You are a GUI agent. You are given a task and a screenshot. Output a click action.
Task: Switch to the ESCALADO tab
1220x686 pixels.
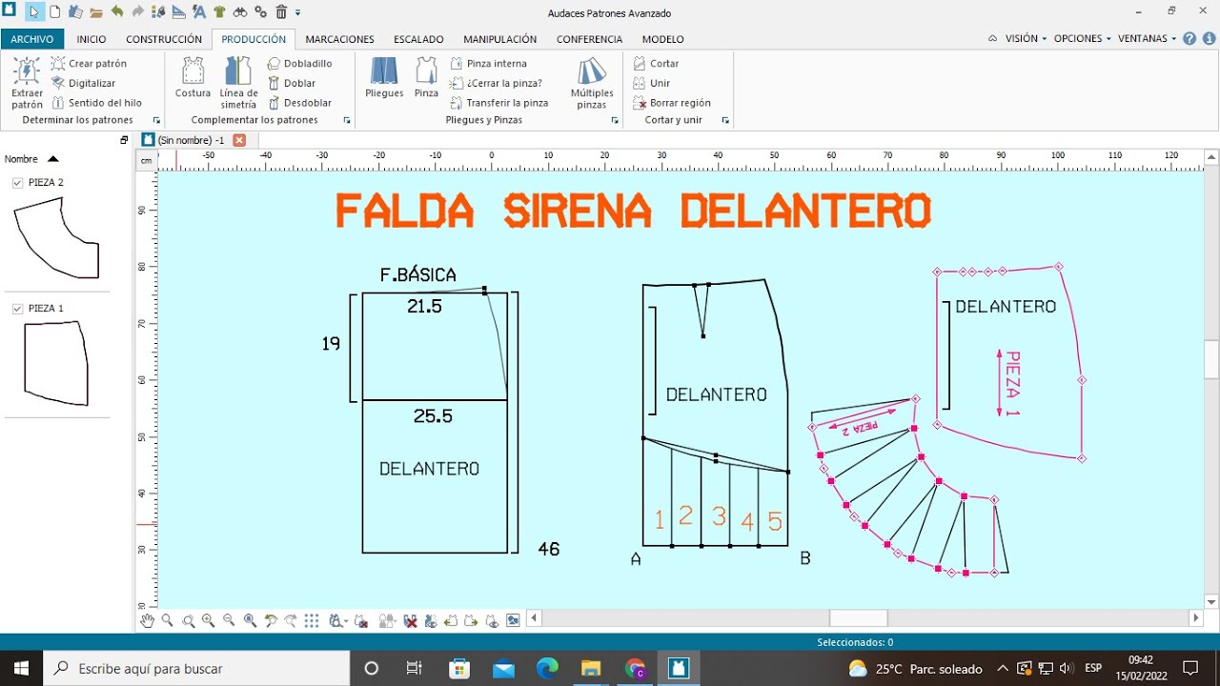pos(418,39)
